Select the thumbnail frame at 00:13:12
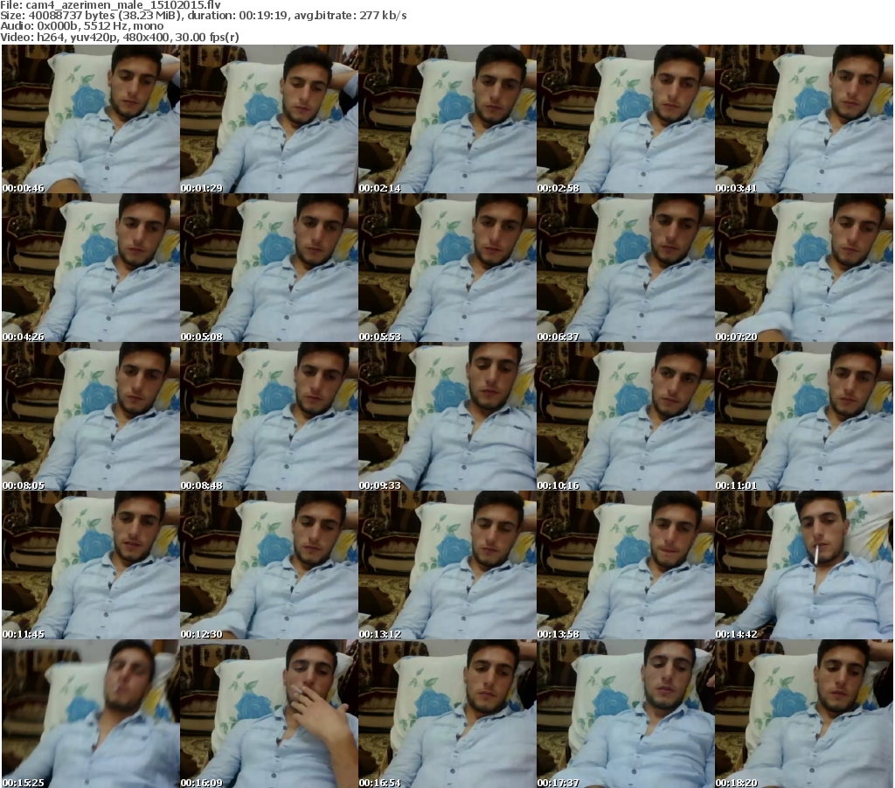The height and width of the screenshot is (788, 895). pos(447,565)
